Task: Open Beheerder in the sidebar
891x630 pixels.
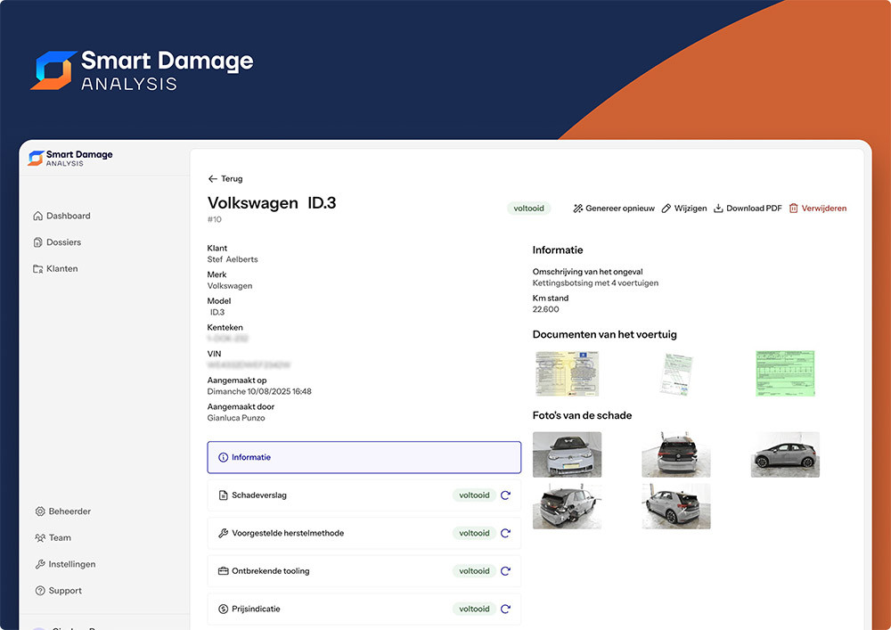Action: (x=69, y=511)
